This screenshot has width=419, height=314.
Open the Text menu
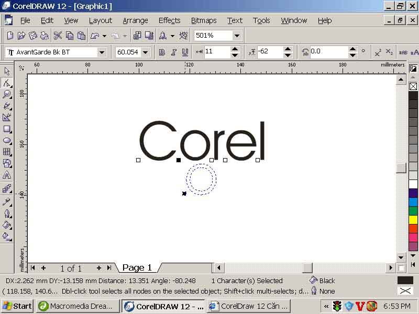(235, 20)
